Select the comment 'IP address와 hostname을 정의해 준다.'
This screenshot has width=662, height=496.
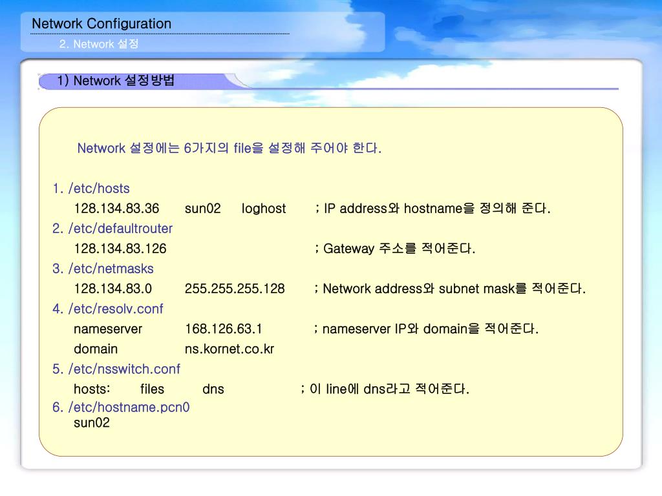[437, 209]
